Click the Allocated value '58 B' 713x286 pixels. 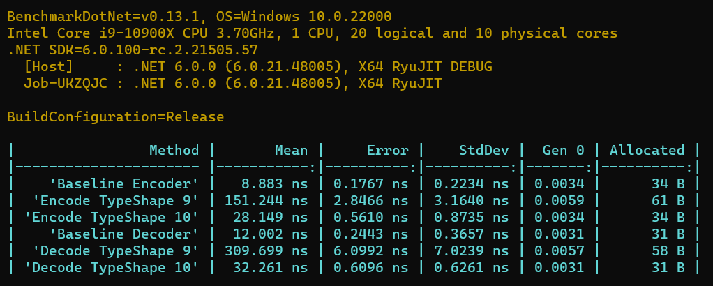click(668, 250)
